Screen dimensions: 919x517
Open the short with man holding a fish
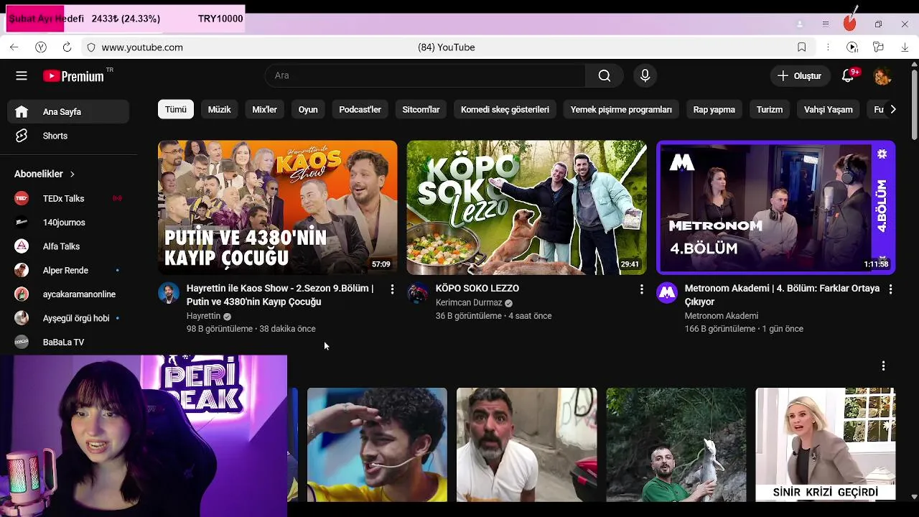(x=676, y=444)
